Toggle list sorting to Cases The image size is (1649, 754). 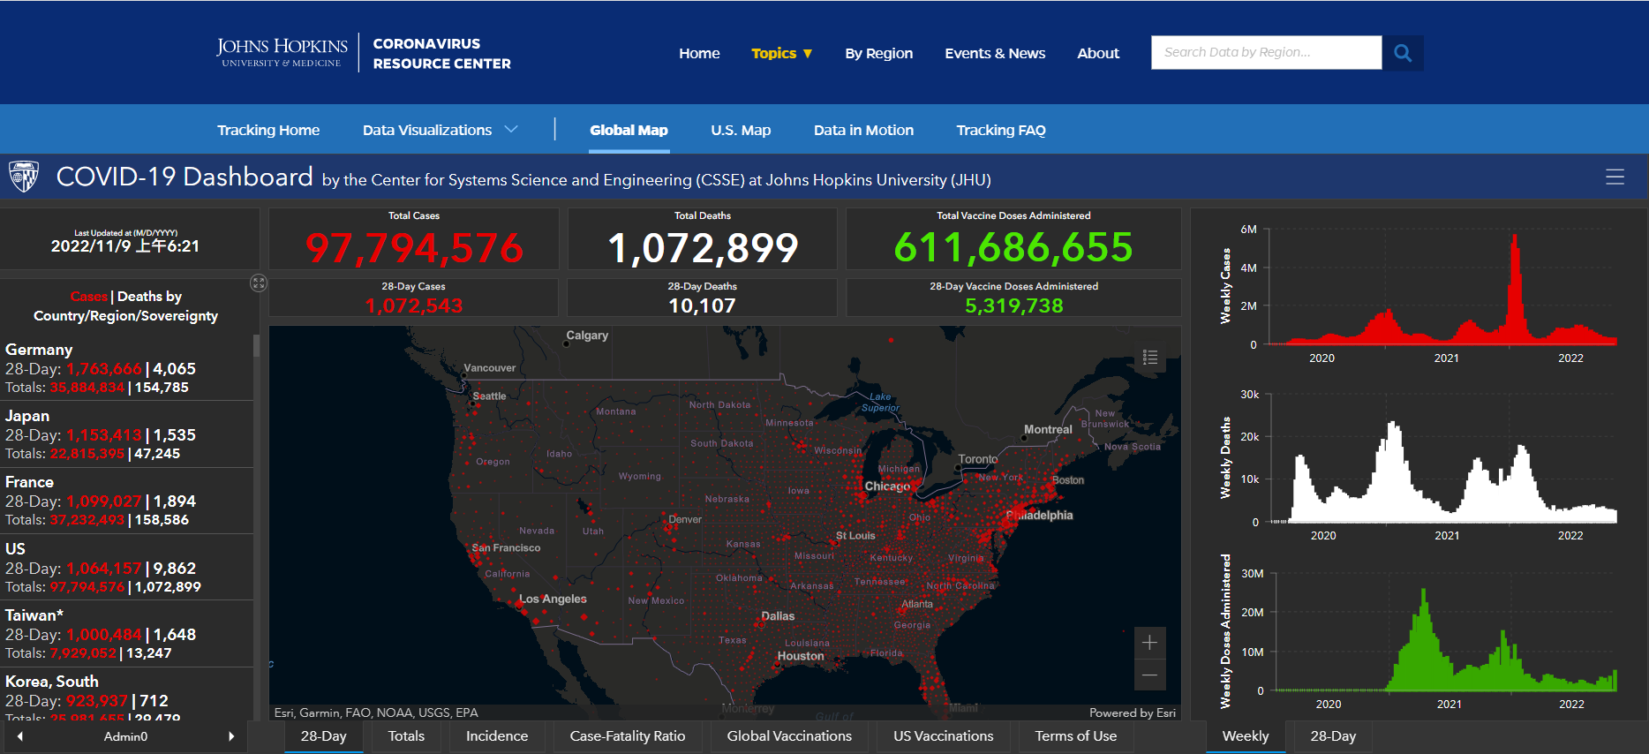tap(88, 297)
